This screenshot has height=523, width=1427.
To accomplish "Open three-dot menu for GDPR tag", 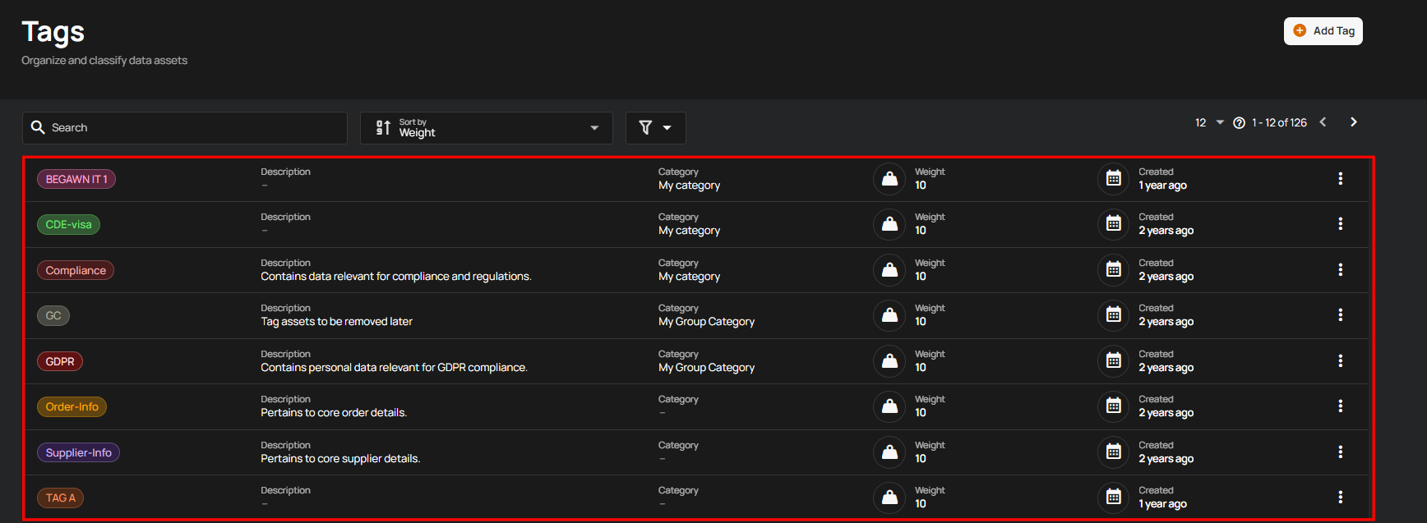I will pos(1340,360).
